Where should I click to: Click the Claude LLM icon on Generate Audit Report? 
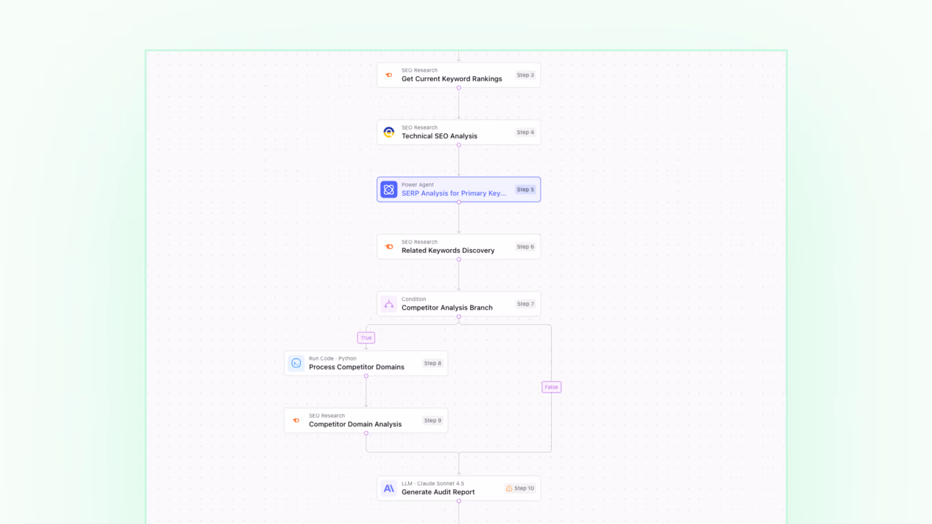[x=388, y=488]
